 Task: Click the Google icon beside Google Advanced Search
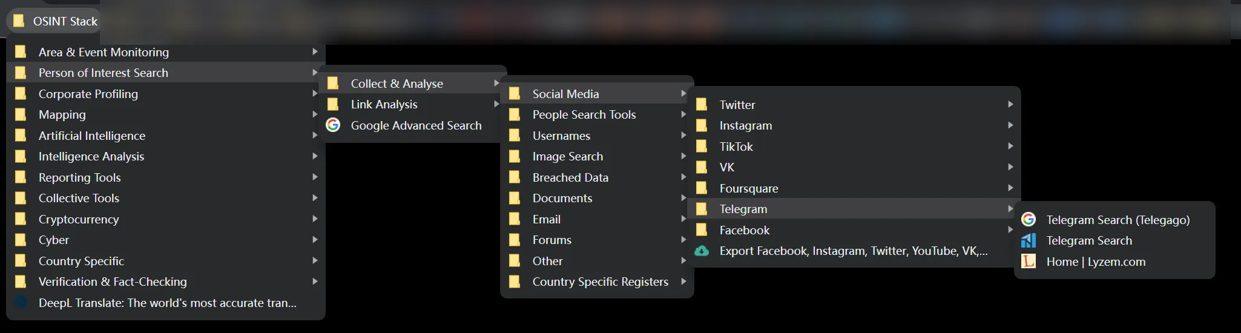[x=333, y=125]
